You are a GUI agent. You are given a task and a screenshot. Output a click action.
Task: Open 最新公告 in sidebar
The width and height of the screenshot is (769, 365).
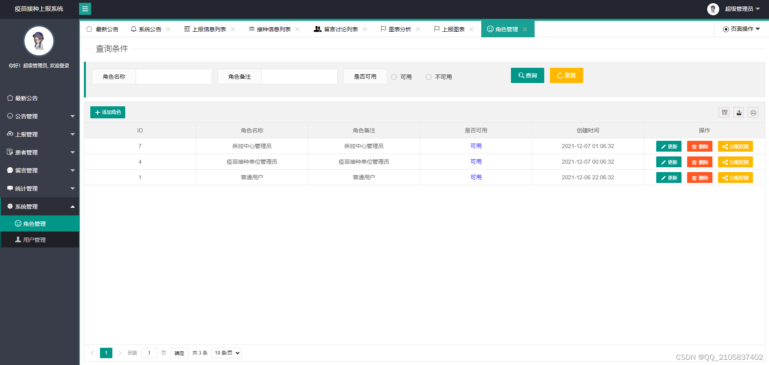click(x=40, y=98)
